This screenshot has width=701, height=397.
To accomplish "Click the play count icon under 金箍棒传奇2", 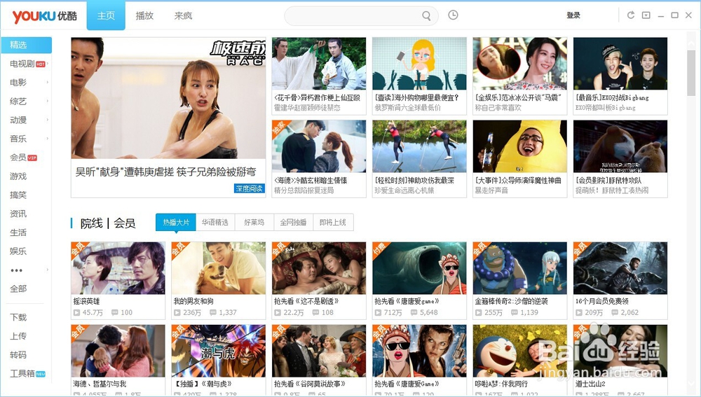I will (478, 312).
